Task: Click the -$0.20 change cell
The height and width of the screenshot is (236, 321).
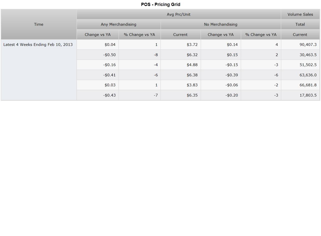Action: pos(221,95)
